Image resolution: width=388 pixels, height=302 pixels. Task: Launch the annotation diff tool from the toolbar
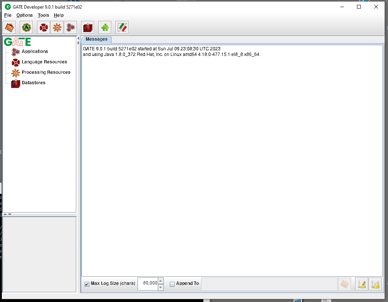point(122,27)
